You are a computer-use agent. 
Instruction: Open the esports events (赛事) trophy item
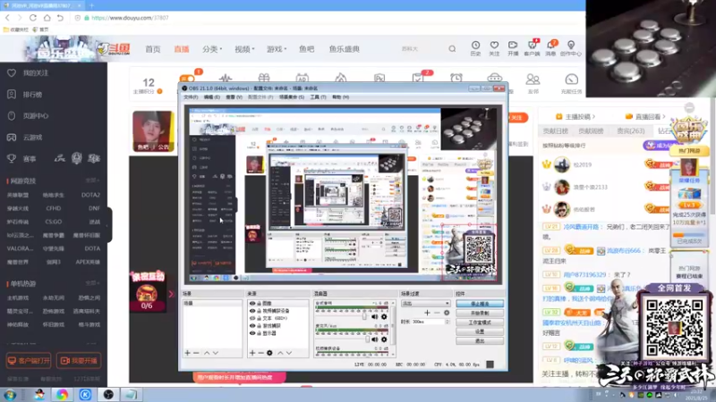21,159
